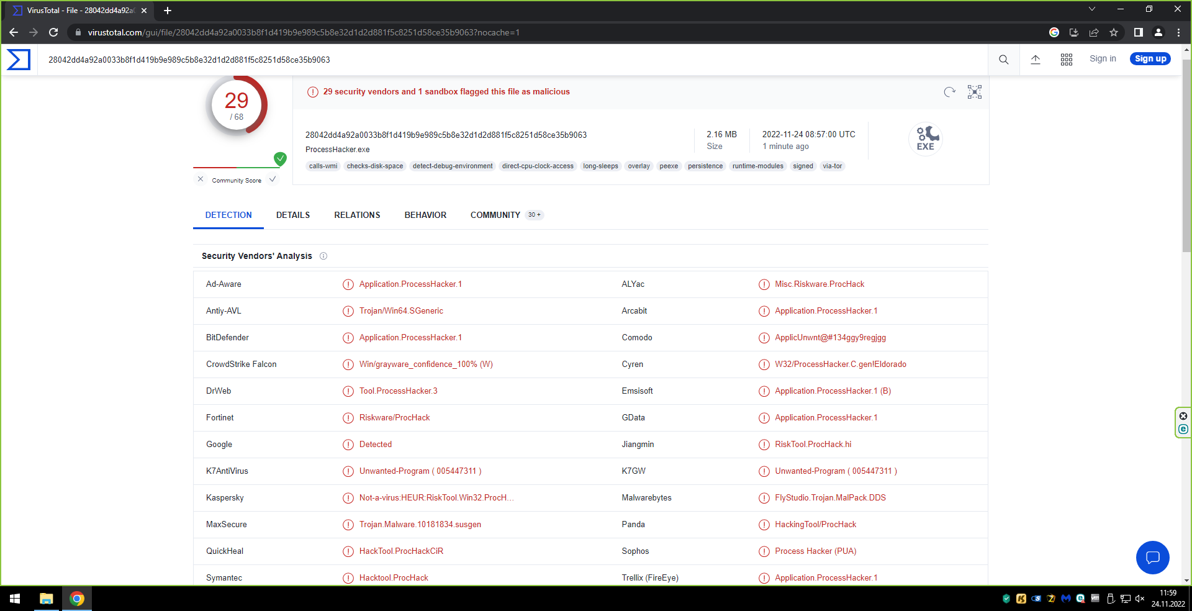Click the calls-wmi tag
Image resolution: width=1192 pixels, height=611 pixels.
tap(323, 166)
